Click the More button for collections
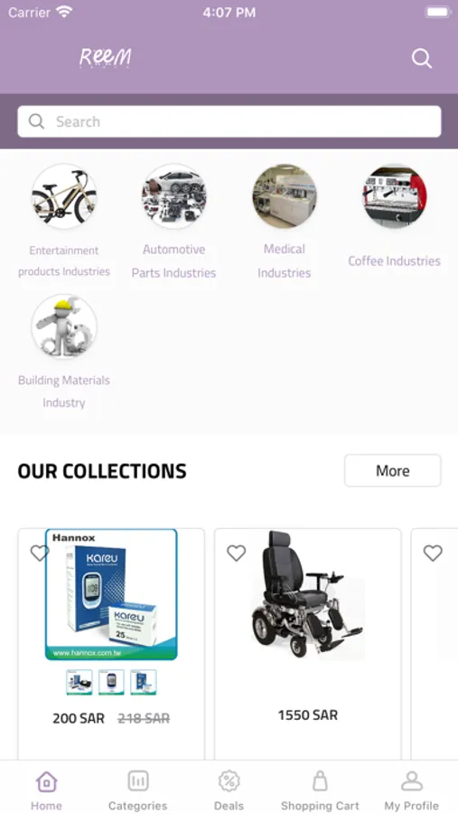The image size is (458, 814). [x=393, y=470]
